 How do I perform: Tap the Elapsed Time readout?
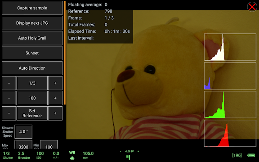[x=99, y=31]
